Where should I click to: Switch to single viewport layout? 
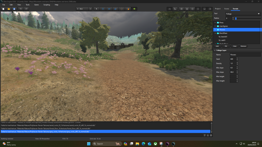(198, 9)
